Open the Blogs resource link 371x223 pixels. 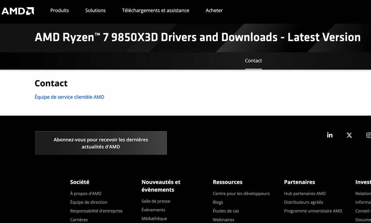[218, 202]
